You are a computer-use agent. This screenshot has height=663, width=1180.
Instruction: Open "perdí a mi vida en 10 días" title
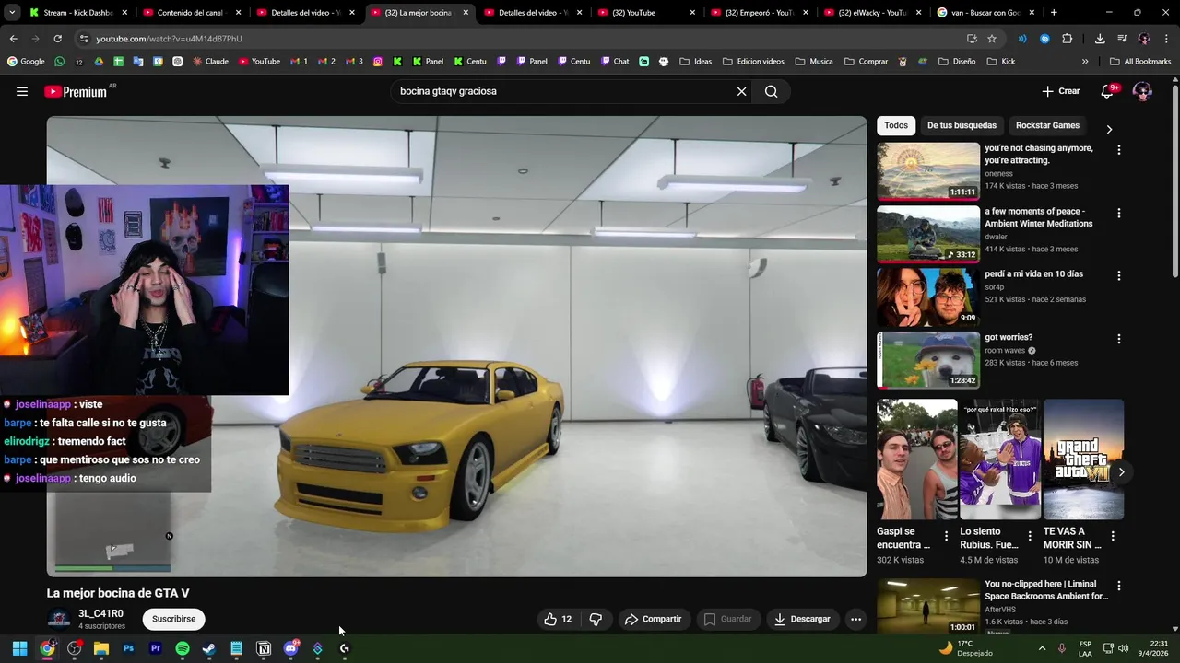point(1033,273)
